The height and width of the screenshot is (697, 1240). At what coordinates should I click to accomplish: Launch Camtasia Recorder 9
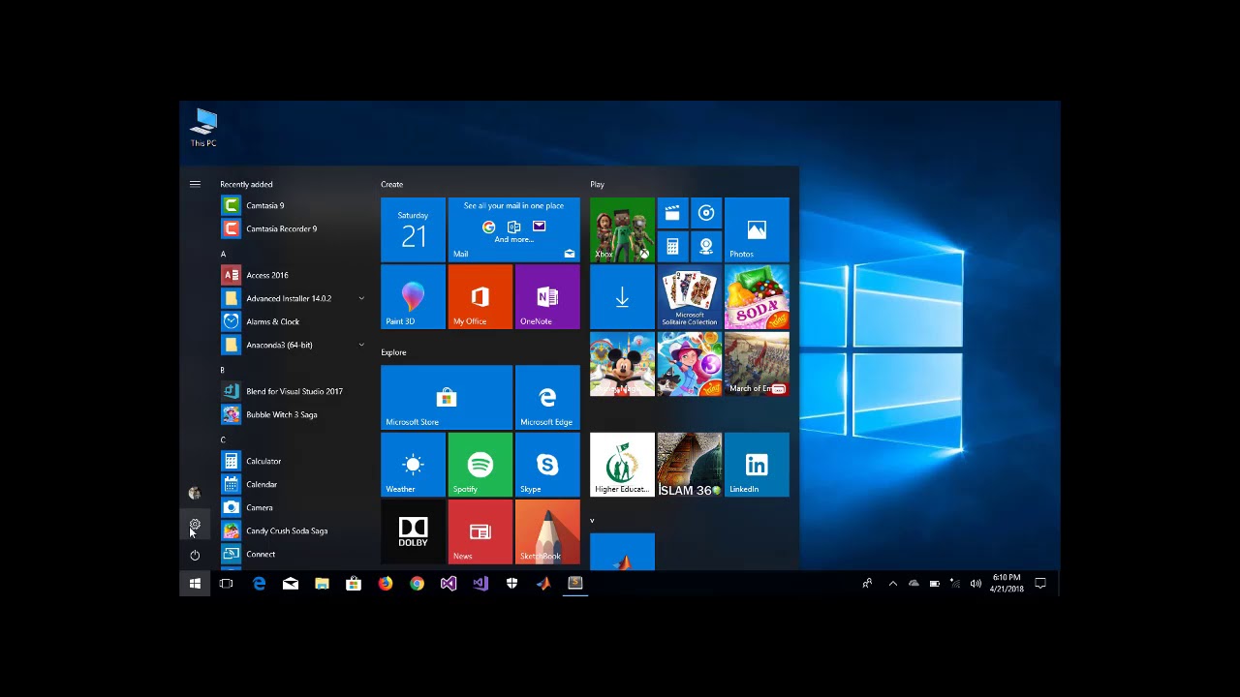(294, 228)
